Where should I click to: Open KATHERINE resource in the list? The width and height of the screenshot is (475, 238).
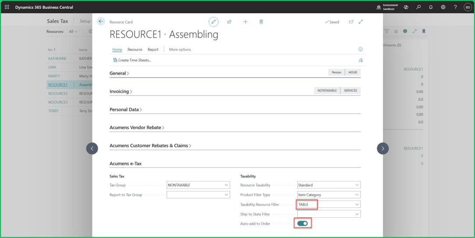point(57,58)
